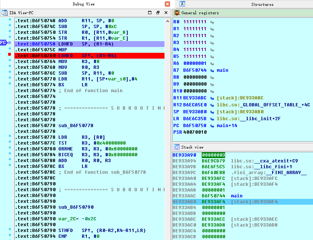This screenshot has width=313, height=240.
Task: Select the NOP instruction at B6F5075C
Action: (x=63, y=50)
